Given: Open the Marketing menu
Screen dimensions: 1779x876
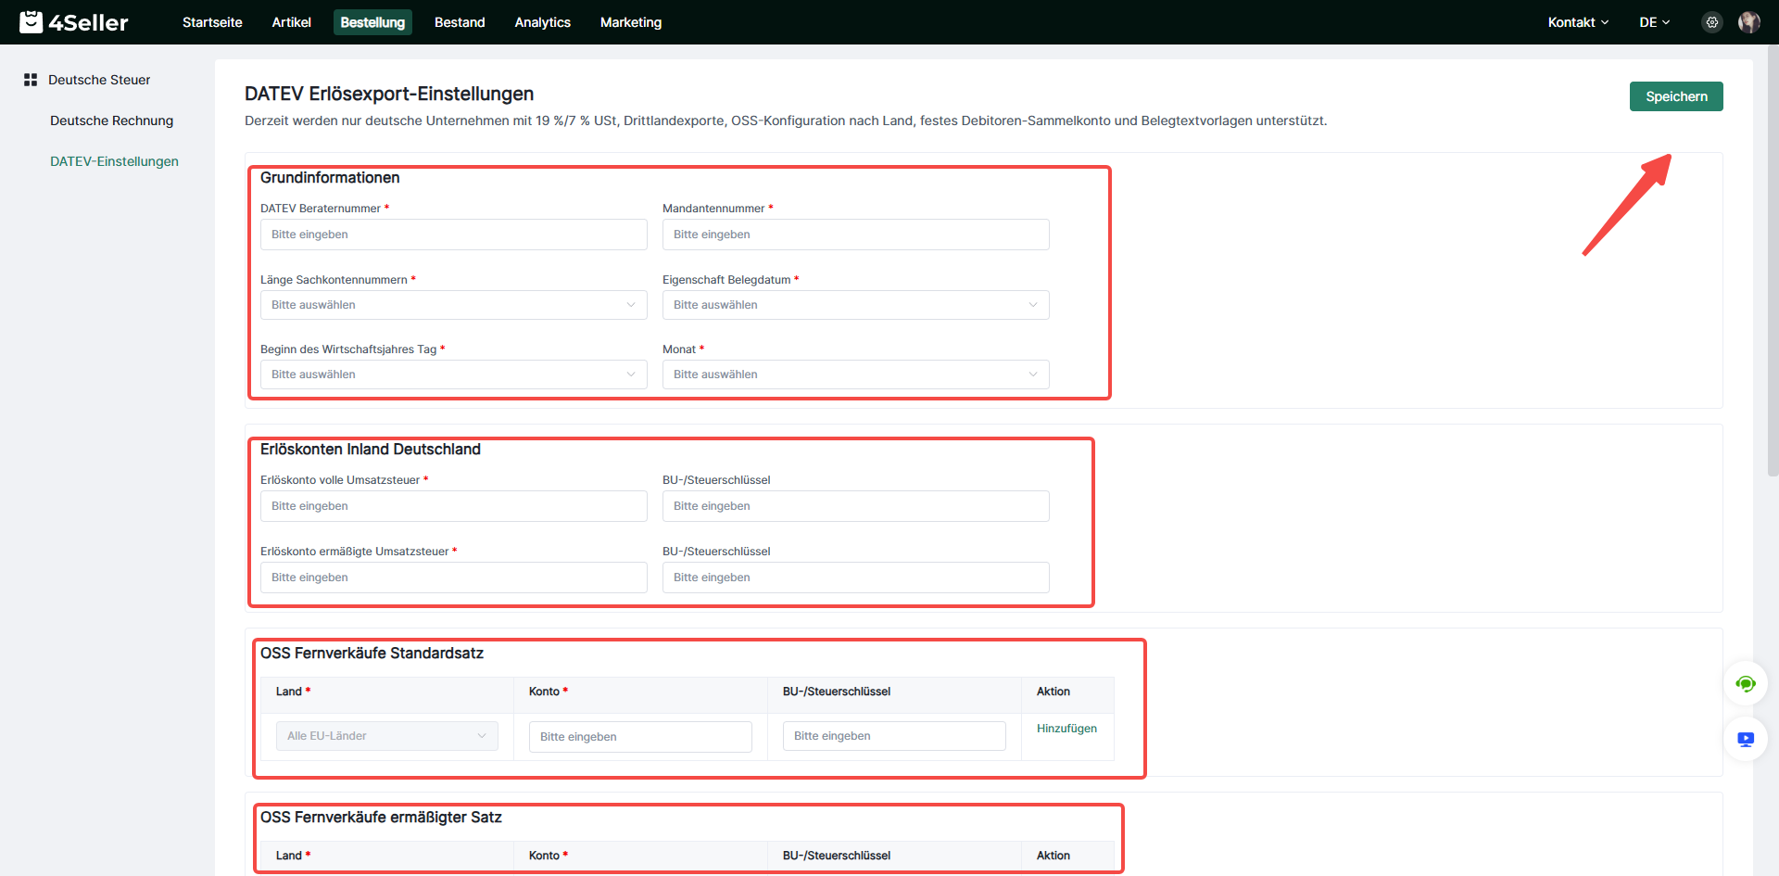Looking at the screenshot, I should (631, 22).
